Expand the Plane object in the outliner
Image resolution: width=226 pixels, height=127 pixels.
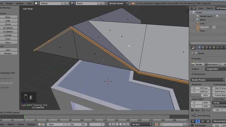pyautogui.click(x=194, y=31)
